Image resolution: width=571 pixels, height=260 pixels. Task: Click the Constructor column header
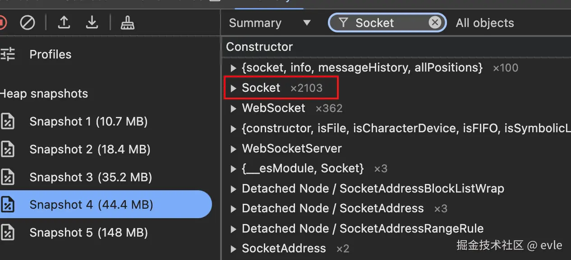pos(259,47)
